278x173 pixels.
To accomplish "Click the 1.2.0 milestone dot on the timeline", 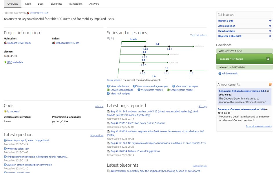I will click(143, 63).
